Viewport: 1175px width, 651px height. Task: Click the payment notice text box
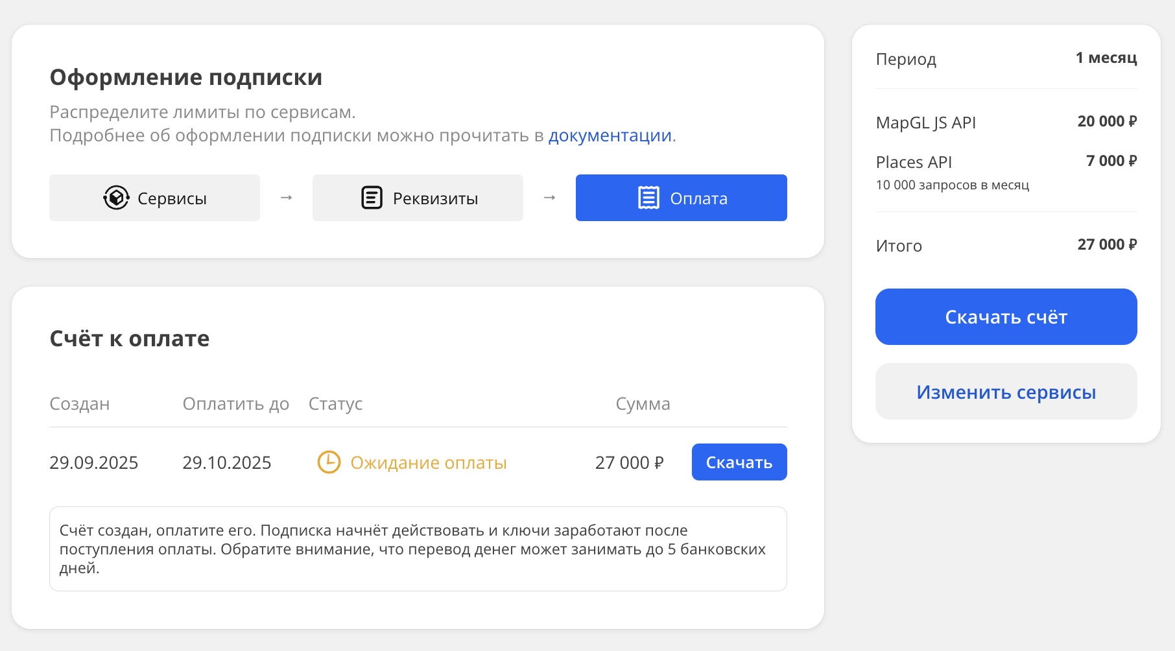418,549
